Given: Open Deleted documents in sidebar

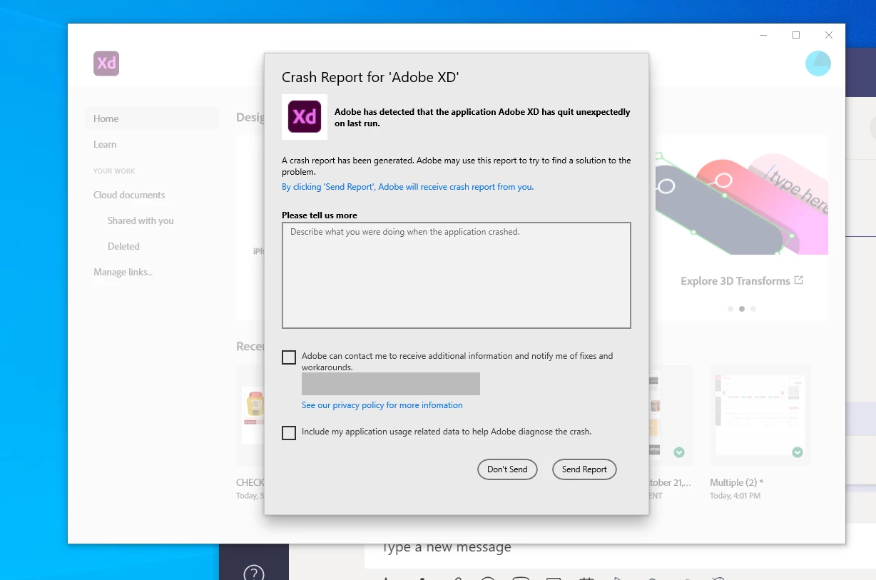Looking at the screenshot, I should click(123, 246).
